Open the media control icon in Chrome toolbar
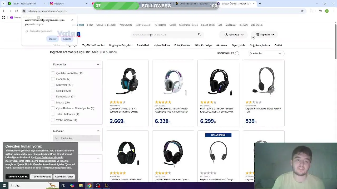This screenshot has height=189, width=337. 320,11
